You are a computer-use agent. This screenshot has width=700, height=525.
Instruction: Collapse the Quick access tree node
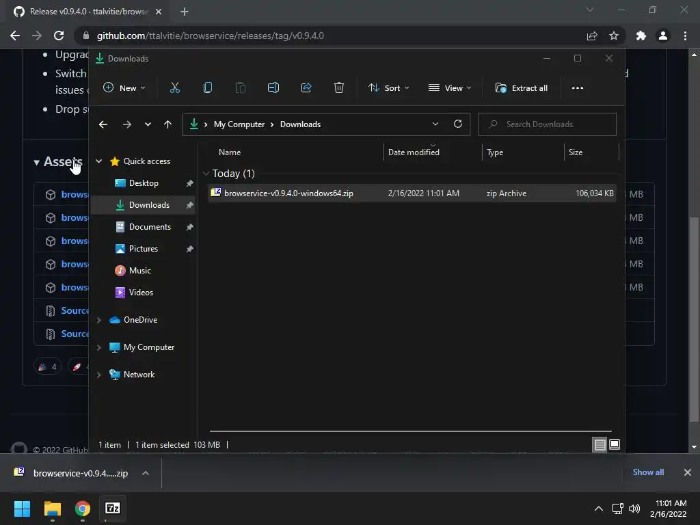98,161
